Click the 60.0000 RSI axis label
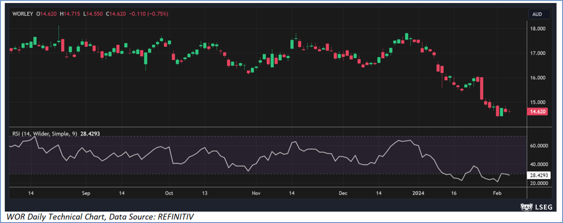The height and width of the screenshot is (223, 563). [x=539, y=146]
